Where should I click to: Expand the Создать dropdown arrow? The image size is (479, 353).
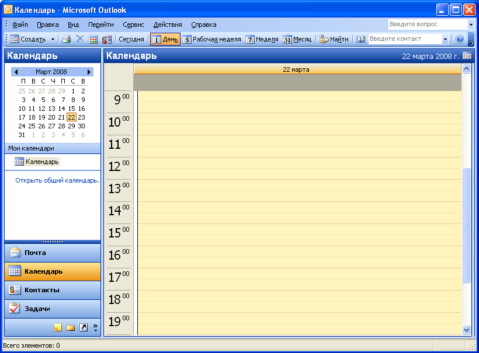[x=53, y=39]
